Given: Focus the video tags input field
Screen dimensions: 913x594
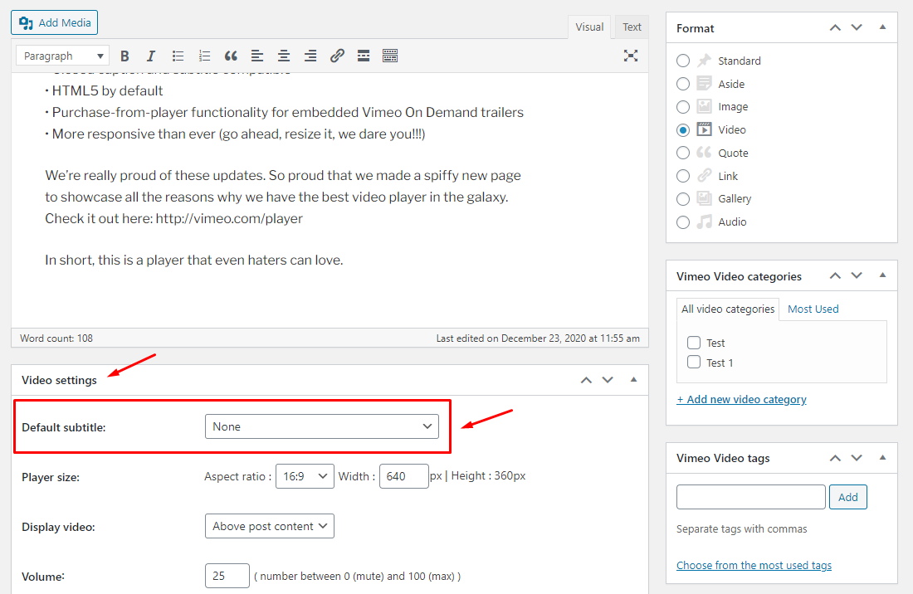Looking at the screenshot, I should point(751,497).
